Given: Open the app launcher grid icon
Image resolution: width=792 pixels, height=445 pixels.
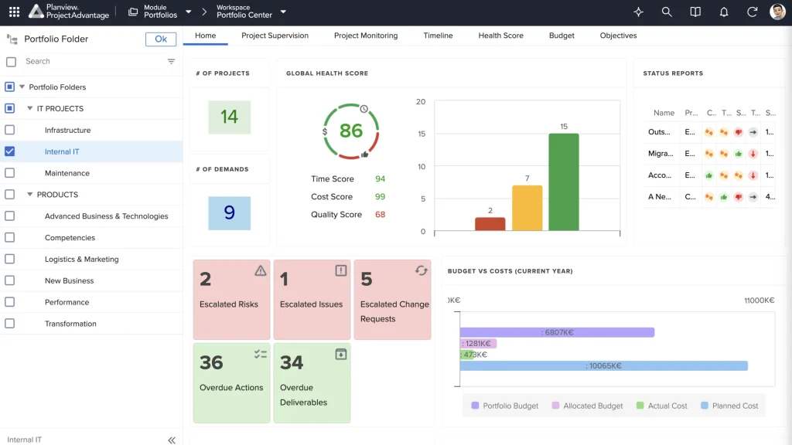Looking at the screenshot, I should click(14, 12).
